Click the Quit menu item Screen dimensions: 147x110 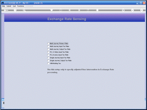(14, 6)
